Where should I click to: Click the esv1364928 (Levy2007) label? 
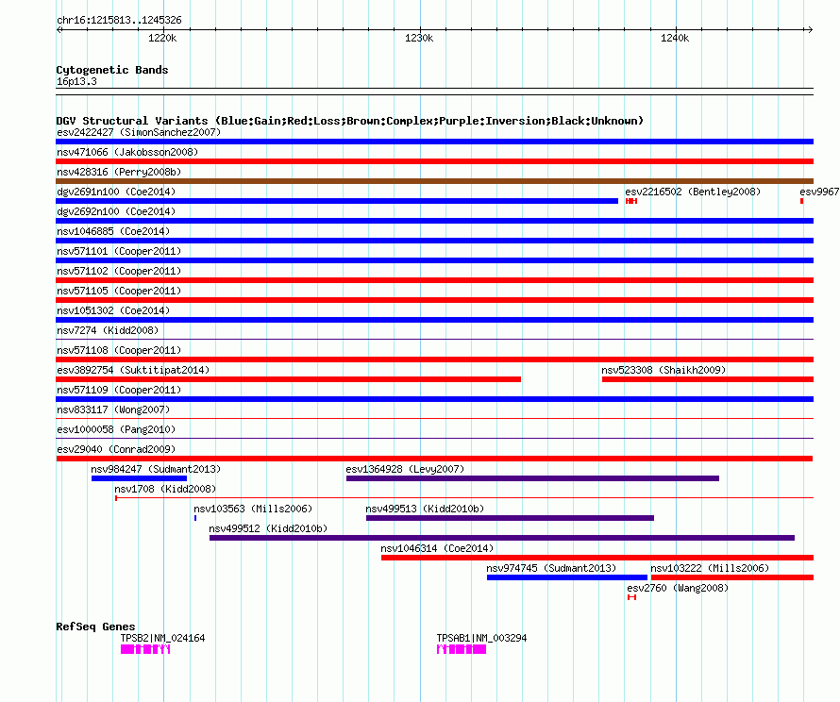point(405,469)
